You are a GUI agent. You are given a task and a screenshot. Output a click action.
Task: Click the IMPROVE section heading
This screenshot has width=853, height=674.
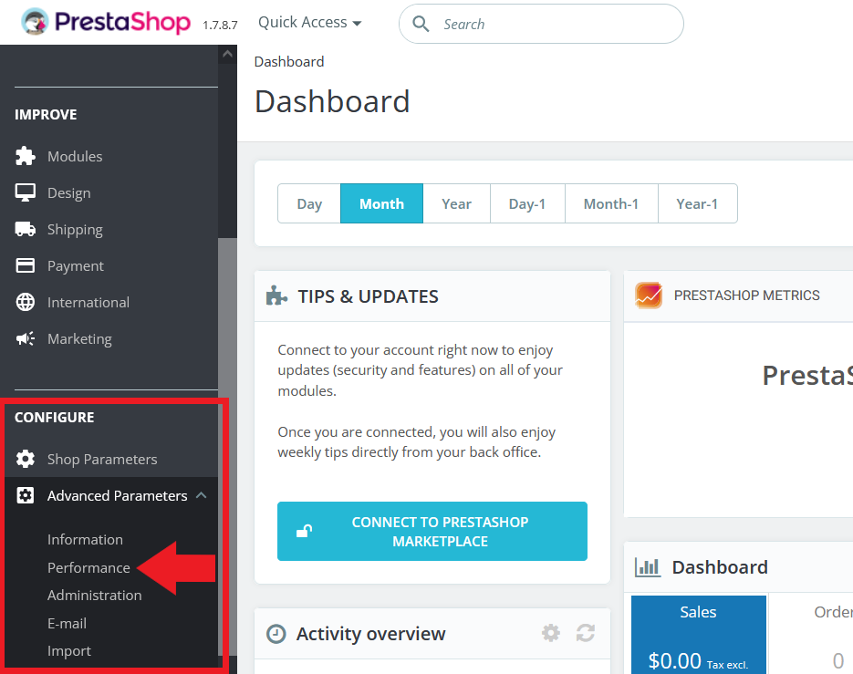point(46,115)
